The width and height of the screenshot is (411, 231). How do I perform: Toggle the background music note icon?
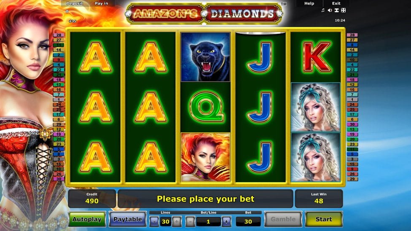pyautogui.click(x=323, y=10)
